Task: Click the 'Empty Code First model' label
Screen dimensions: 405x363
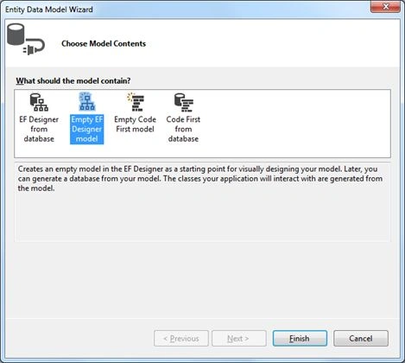Action: click(x=135, y=124)
